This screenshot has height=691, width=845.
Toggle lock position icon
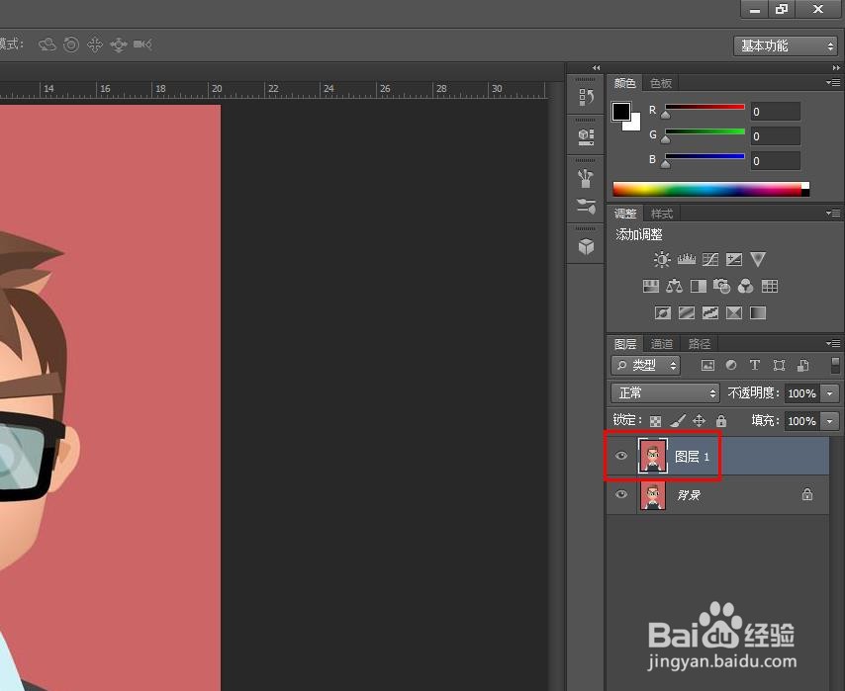pyautogui.click(x=699, y=421)
